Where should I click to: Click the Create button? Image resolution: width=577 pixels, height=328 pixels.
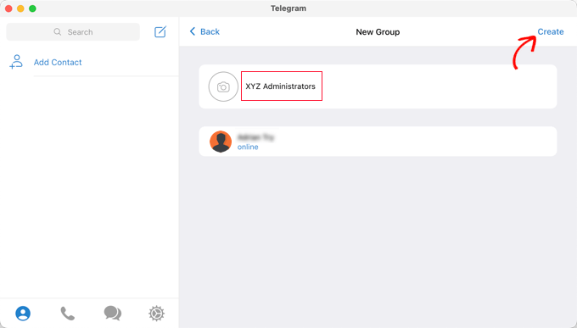coord(551,31)
